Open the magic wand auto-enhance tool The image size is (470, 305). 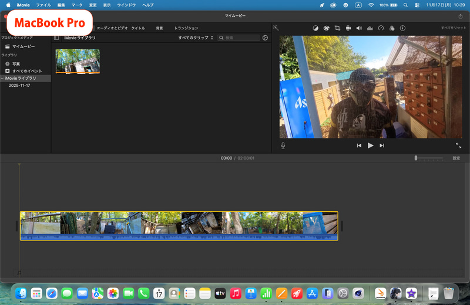pos(276,28)
